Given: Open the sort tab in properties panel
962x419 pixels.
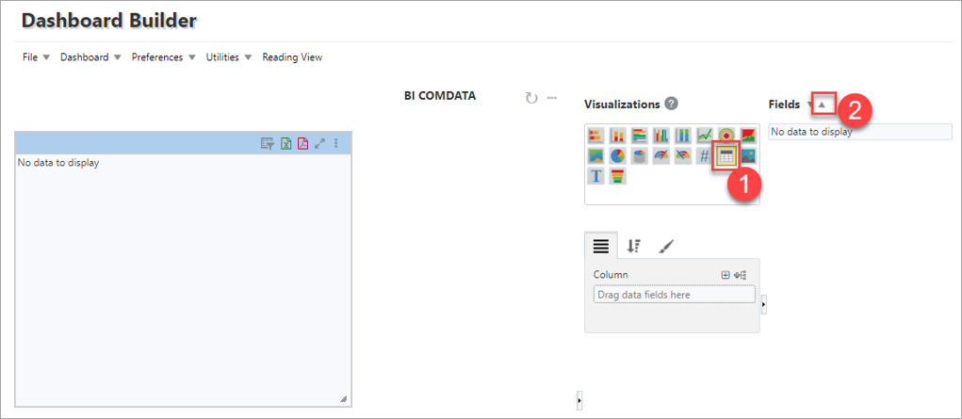Looking at the screenshot, I should click(x=633, y=246).
